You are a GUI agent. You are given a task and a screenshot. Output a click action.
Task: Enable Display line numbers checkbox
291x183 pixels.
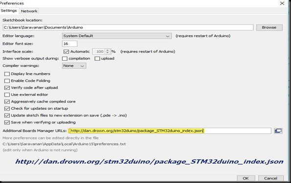[7, 74]
